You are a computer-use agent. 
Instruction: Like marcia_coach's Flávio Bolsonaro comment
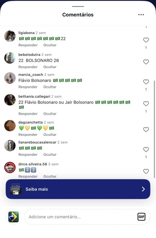pos(146,82)
